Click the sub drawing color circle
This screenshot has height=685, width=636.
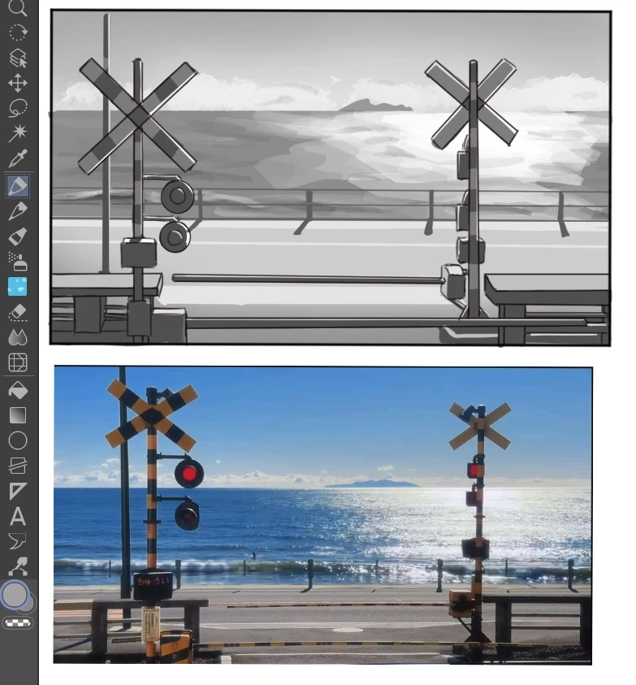[31, 605]
